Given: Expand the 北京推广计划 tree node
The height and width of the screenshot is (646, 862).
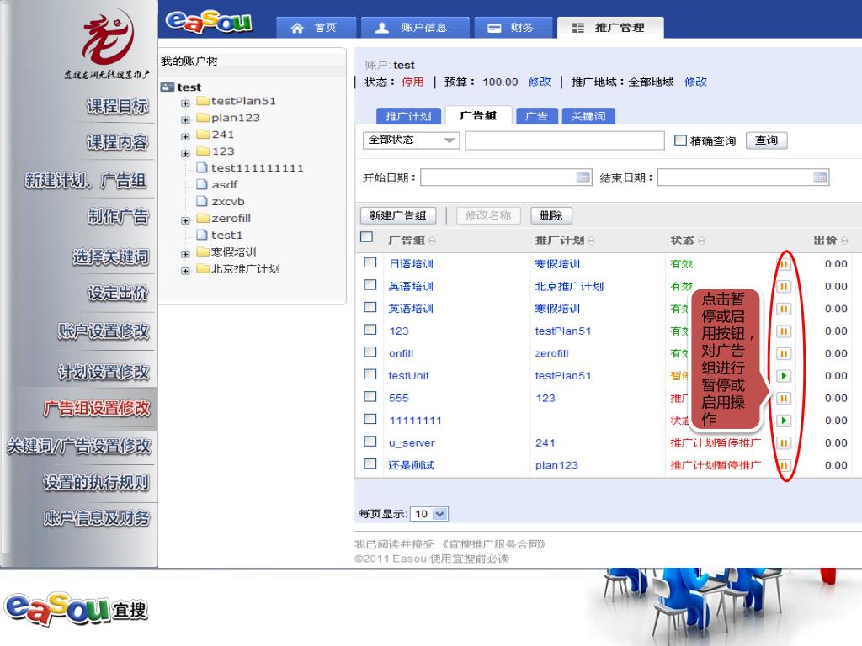Looking at the screenshot, I should 185,271.
